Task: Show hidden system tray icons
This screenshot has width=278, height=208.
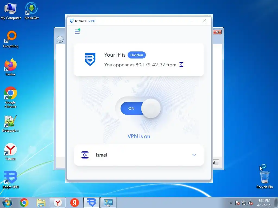Action: pyautogui.click(x=231, y=203)
